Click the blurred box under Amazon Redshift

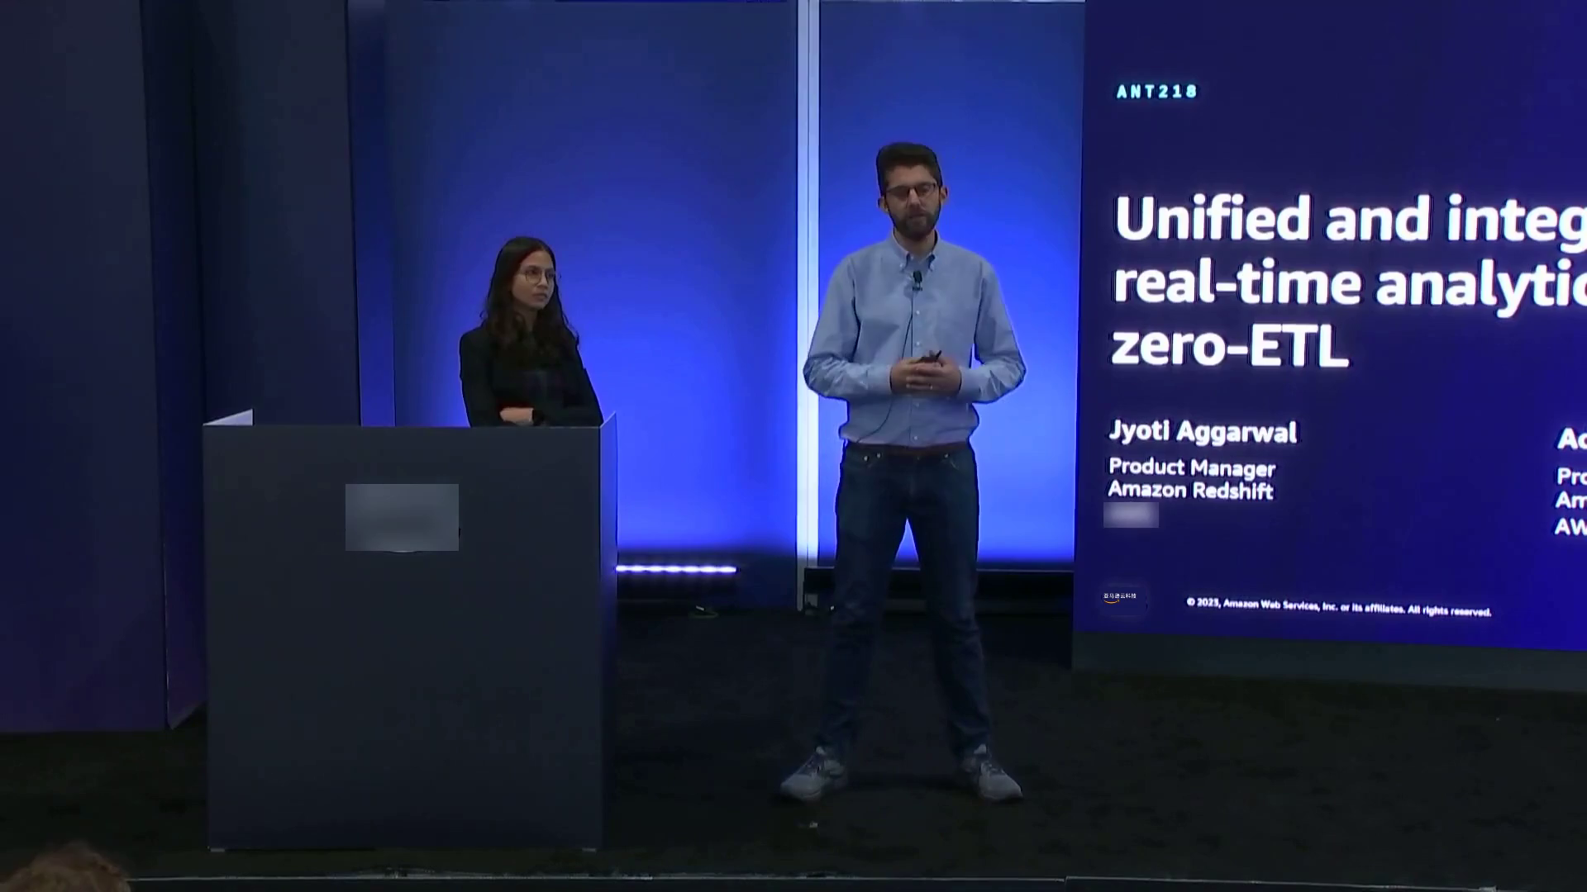1131,515
